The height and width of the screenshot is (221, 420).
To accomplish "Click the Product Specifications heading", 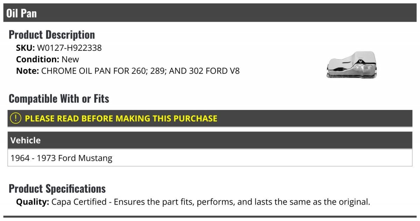I will 57,189.
